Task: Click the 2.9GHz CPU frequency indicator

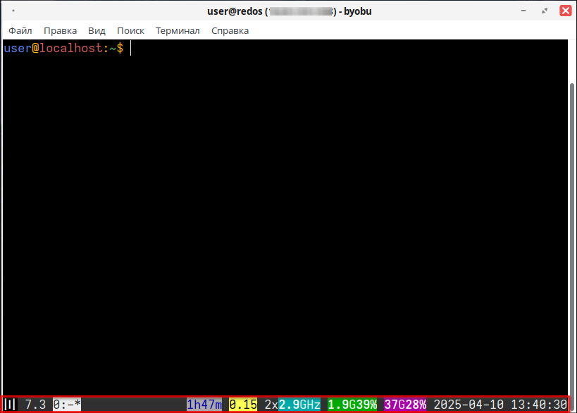Action: (299, 405)
